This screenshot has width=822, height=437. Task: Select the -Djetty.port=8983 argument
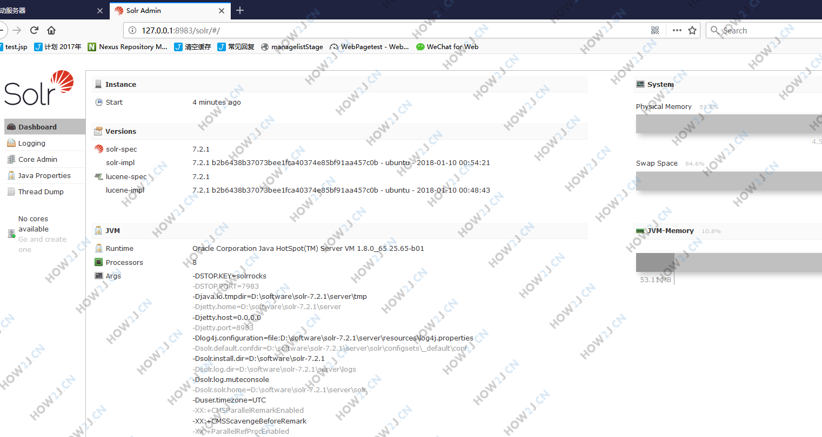[x=223, y=327]
